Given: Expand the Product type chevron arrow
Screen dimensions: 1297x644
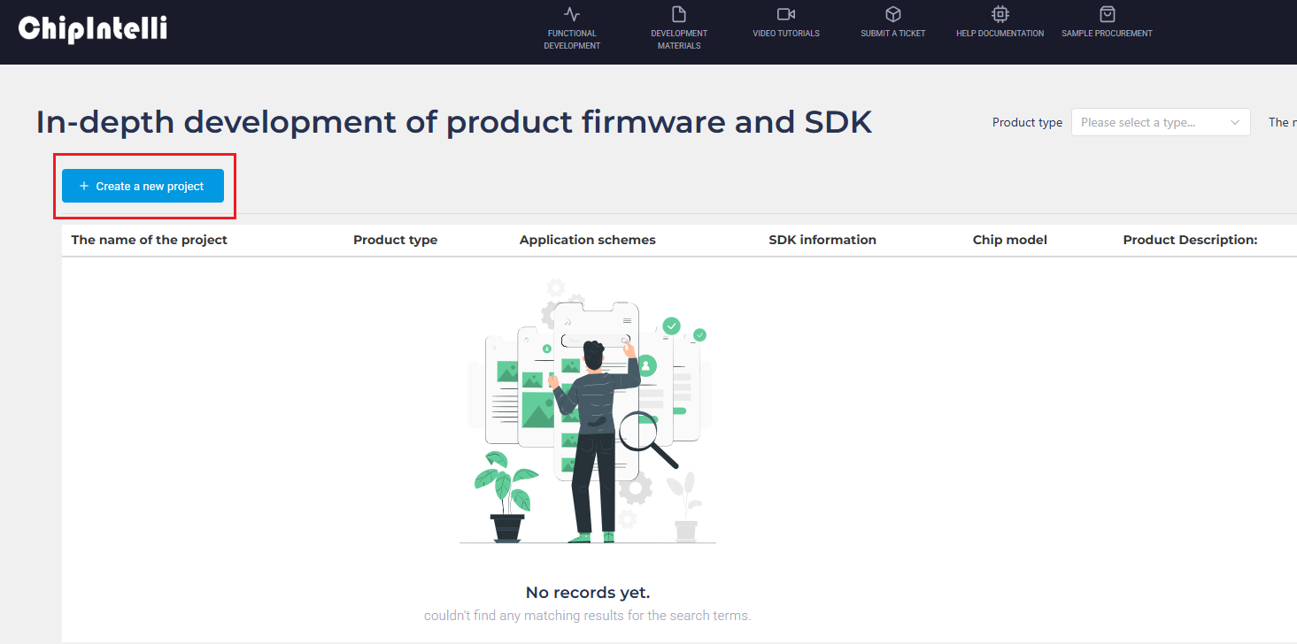Looking at the screenshot, I should point(1235,123).
